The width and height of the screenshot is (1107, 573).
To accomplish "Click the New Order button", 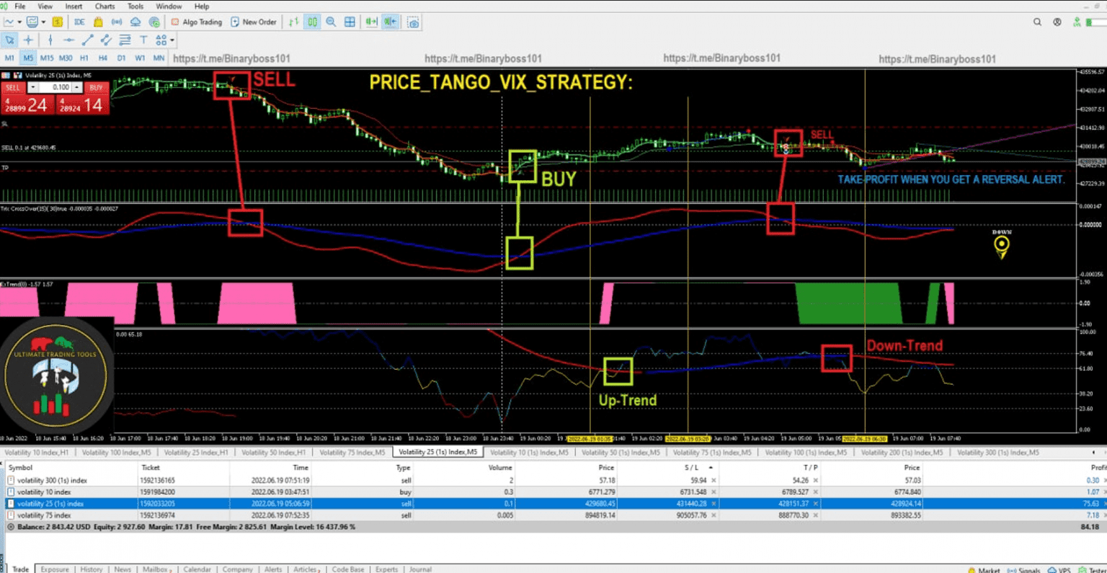I will pos(254,22).
